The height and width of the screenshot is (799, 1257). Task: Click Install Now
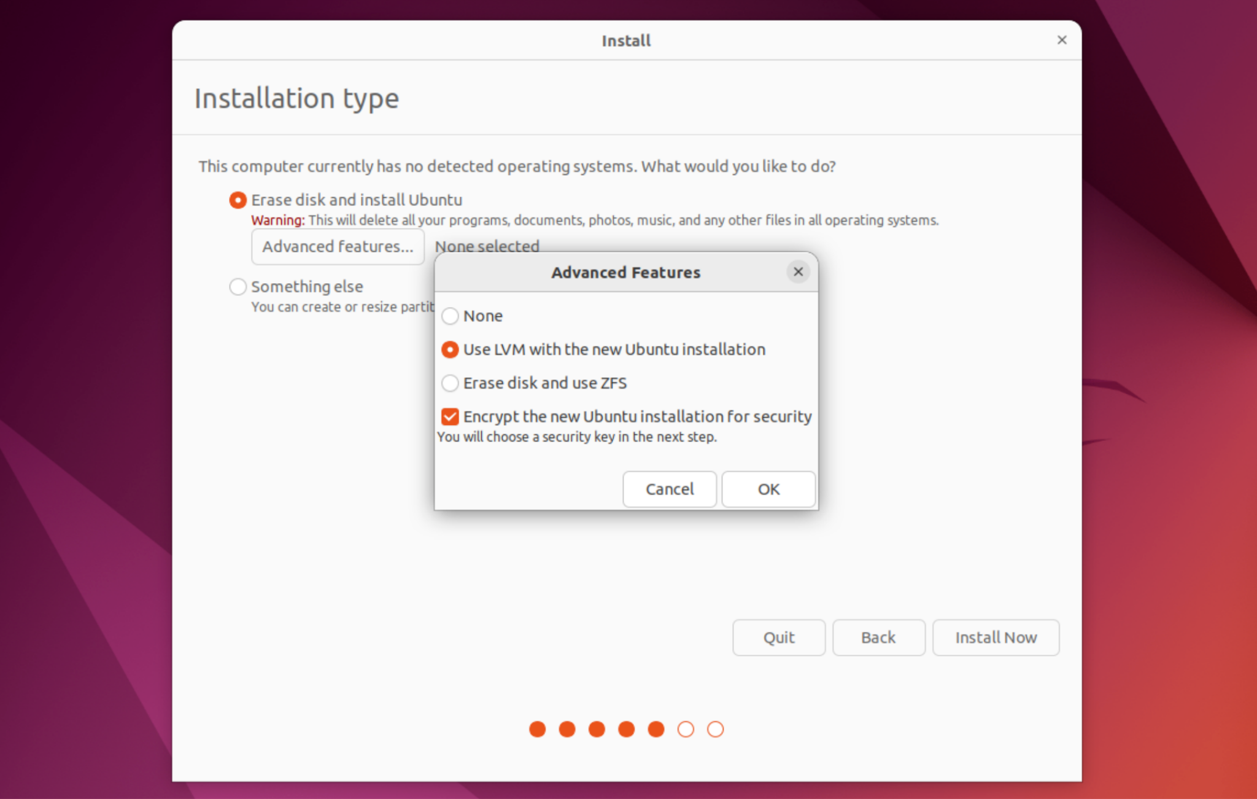point(996,637)
